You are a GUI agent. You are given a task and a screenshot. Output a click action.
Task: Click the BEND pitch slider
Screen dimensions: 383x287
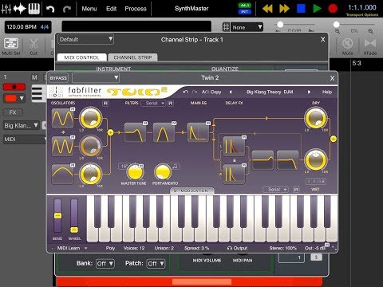pos(57,215)
